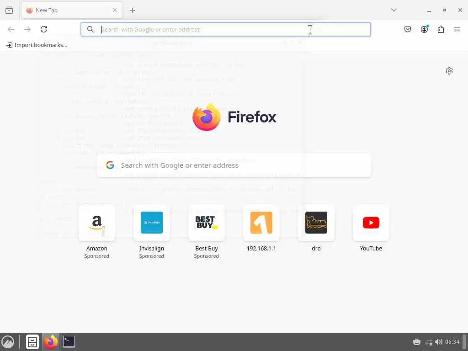Click the Firefox taskbar icon
This screenshot has width=468, height=351.
(51, 342)
